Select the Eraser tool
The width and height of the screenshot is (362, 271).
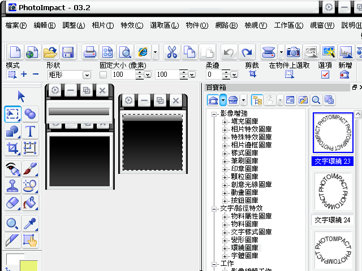coord(12,203)
